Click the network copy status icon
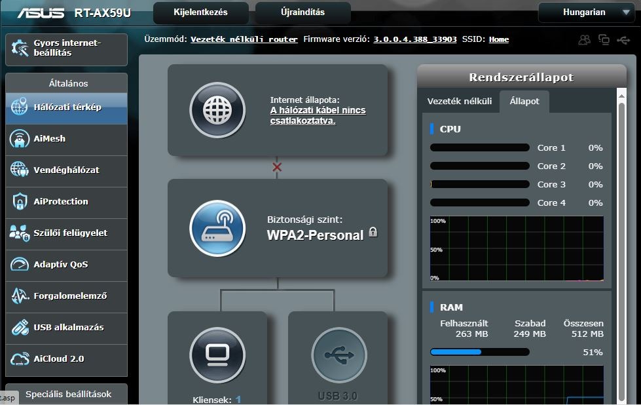This screenshot has height=405, width=641. pyautogui.click(x=604, y=40)
